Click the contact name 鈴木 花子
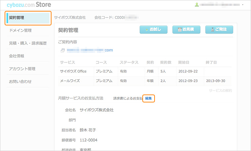Viewport: 251px width, 151px height. pyautogui.click(x=88, y=130)
